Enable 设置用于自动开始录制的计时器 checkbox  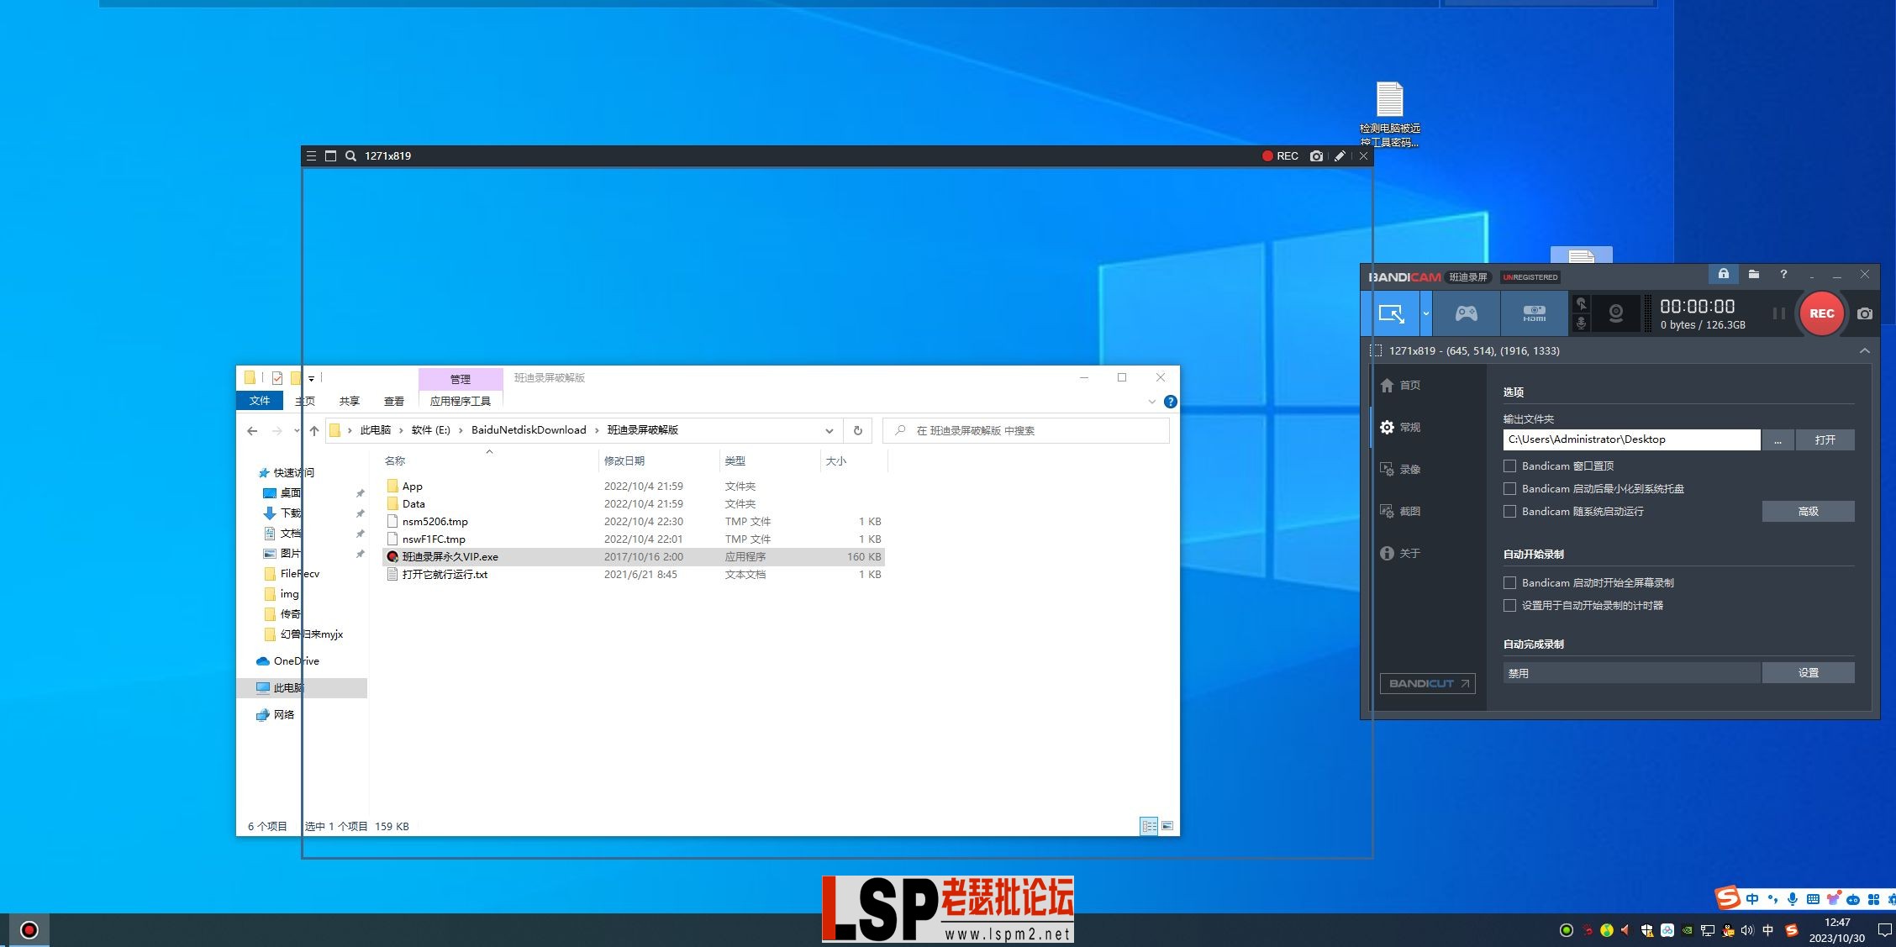(1509, 605)
